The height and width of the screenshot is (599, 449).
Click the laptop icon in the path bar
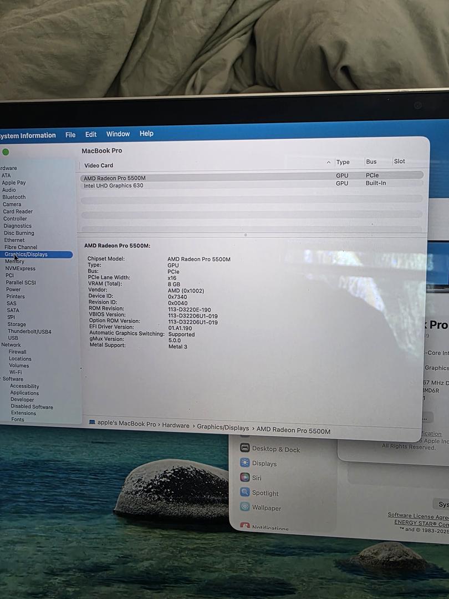click(92, 422)
